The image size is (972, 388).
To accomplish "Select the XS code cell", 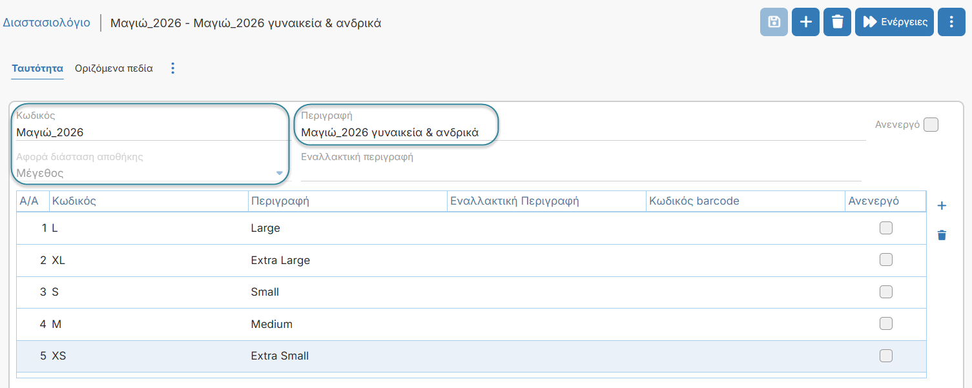I will point(149,356).
